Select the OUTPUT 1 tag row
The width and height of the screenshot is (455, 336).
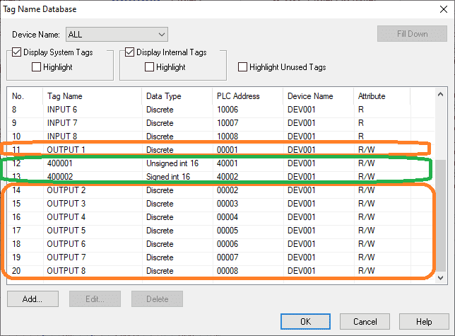220,150
